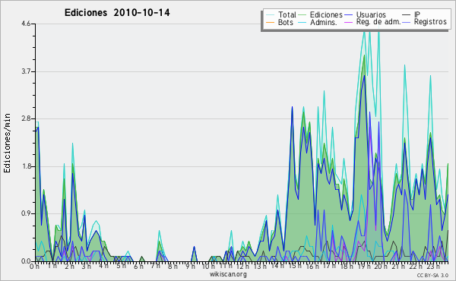Select the 'IP' legend label
This screenshot has width=456, height=281.
point(417,14)
